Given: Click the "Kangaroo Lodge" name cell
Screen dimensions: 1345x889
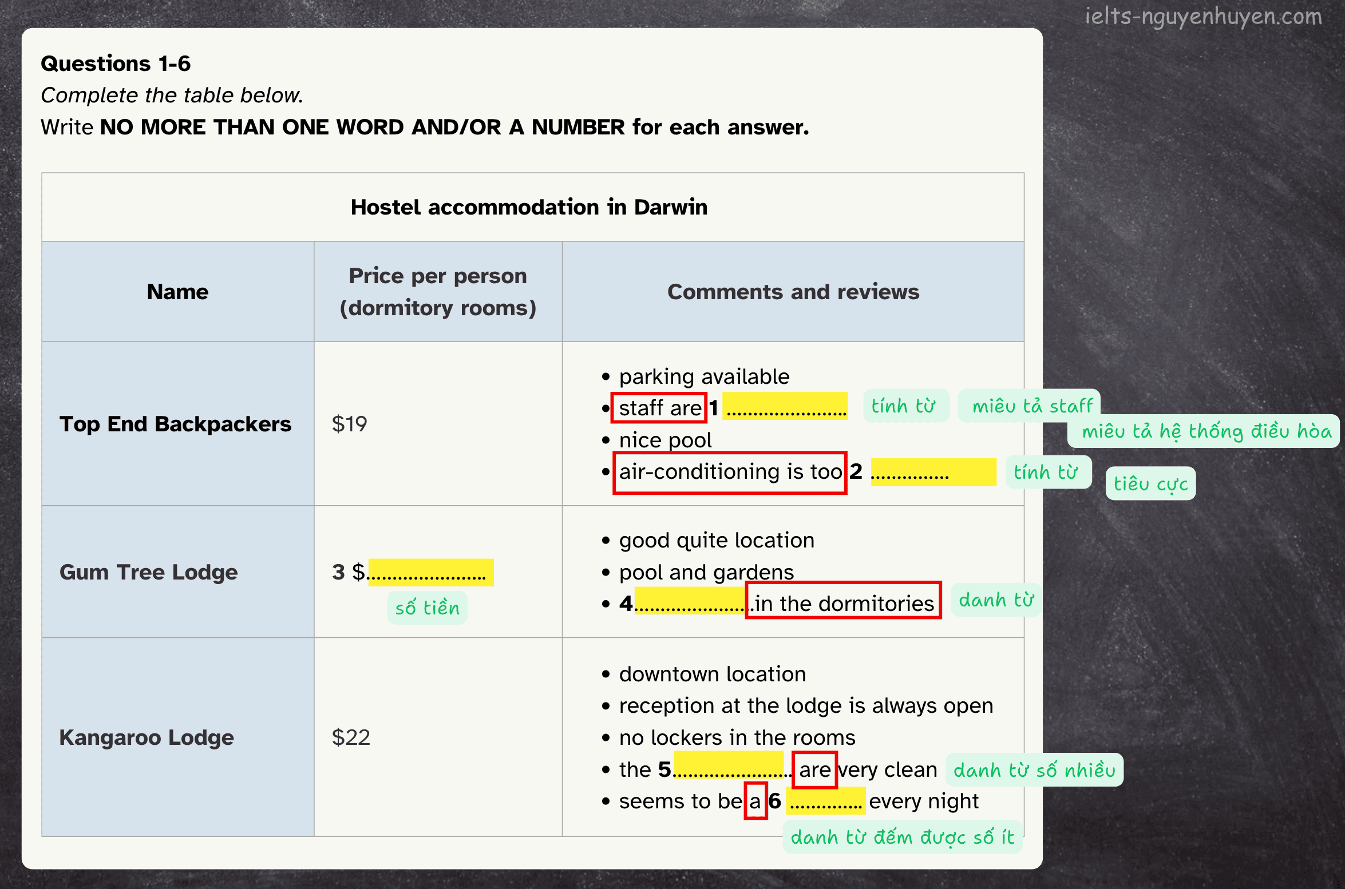Looking at the screenshot, I should click(147, 737).
